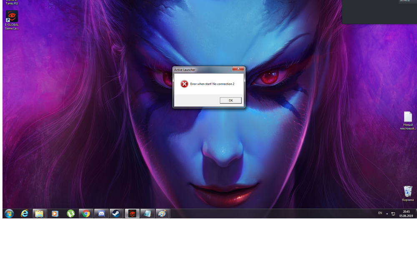Viewport: 417px width, 260px height.
Task: Select the Корзина recycle bin icon
Action: pyautogui.click(x=408, y=193)
